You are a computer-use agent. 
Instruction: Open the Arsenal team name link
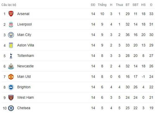tap(23, 14)
